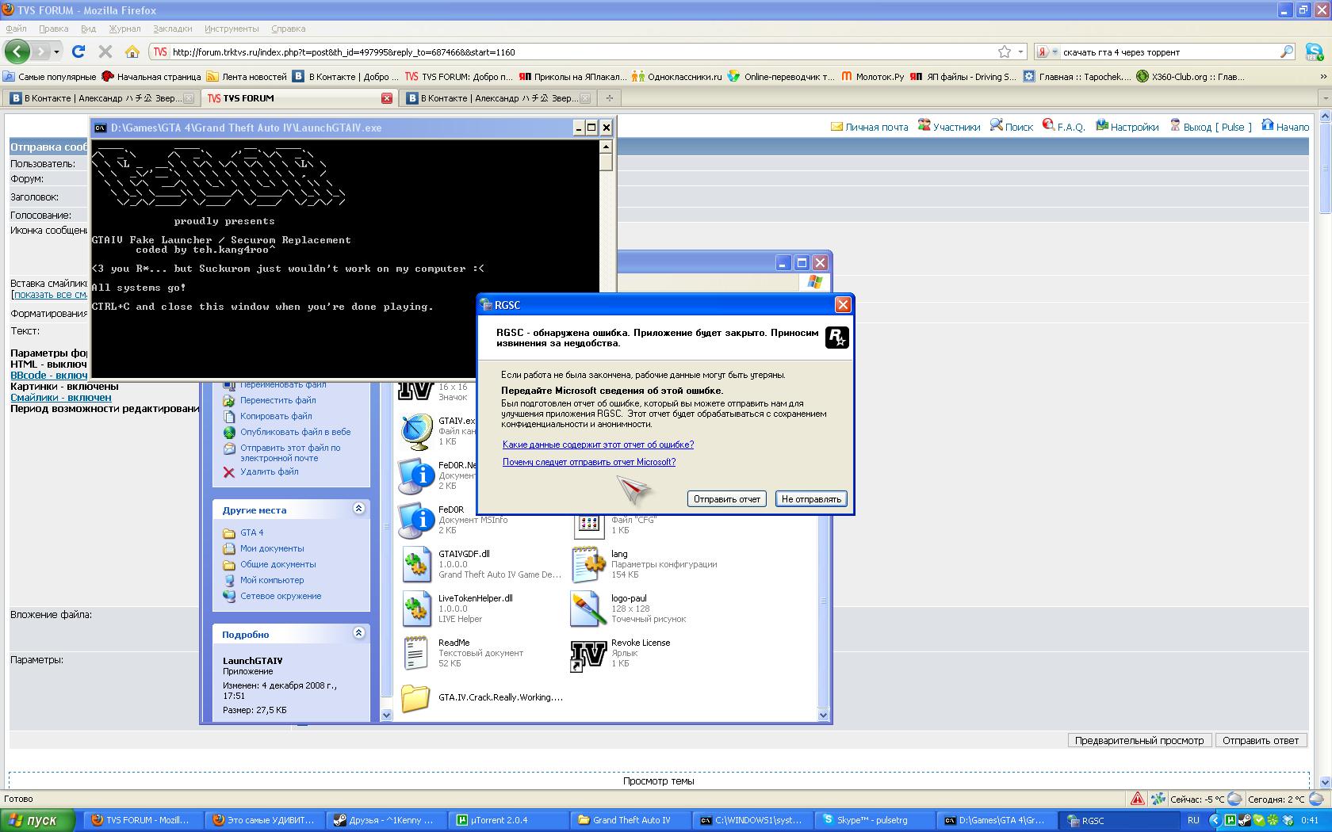Open the ReadMe text document icon

(416, 653)
